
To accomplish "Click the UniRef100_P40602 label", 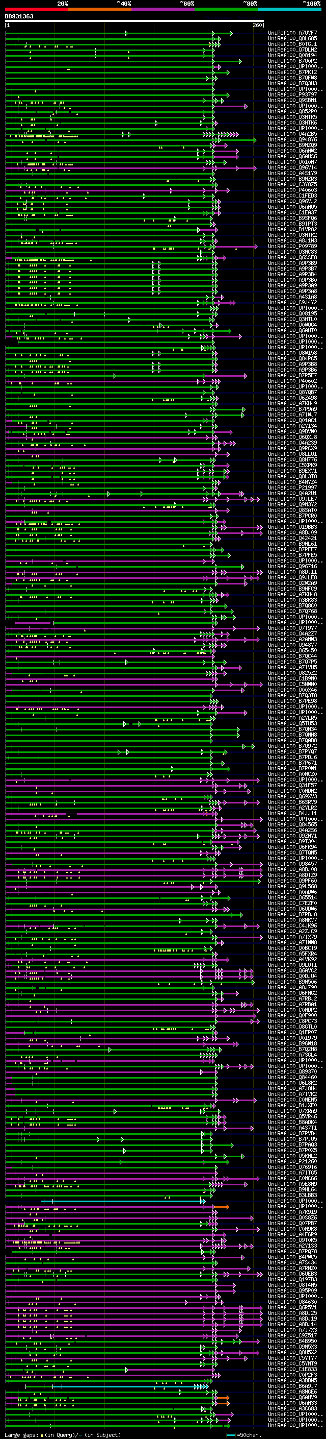I will click(292, 381).
